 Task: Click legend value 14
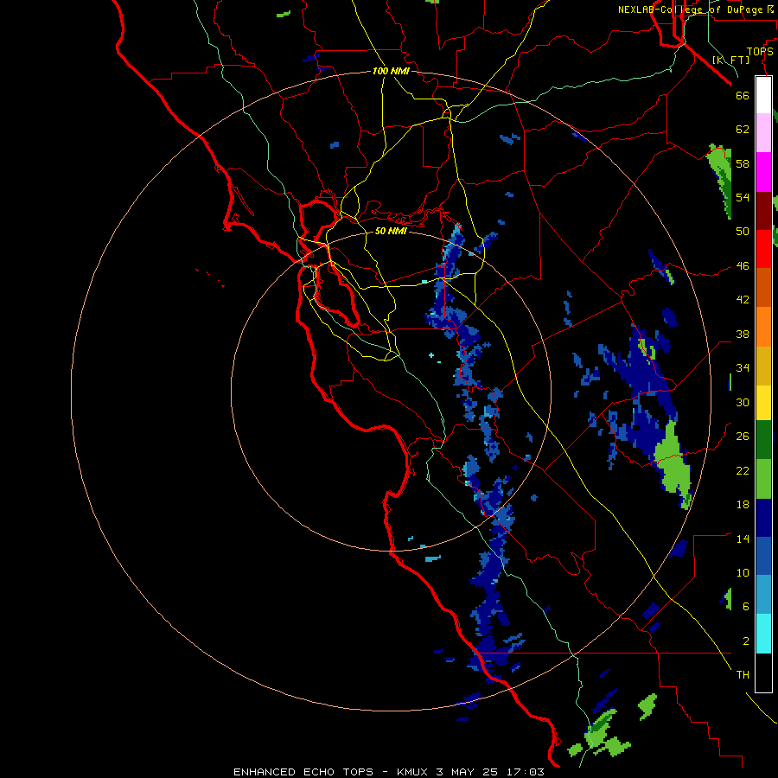[x=743, y=539]
